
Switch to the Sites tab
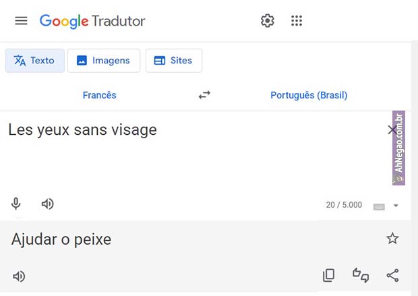point(173,61)
